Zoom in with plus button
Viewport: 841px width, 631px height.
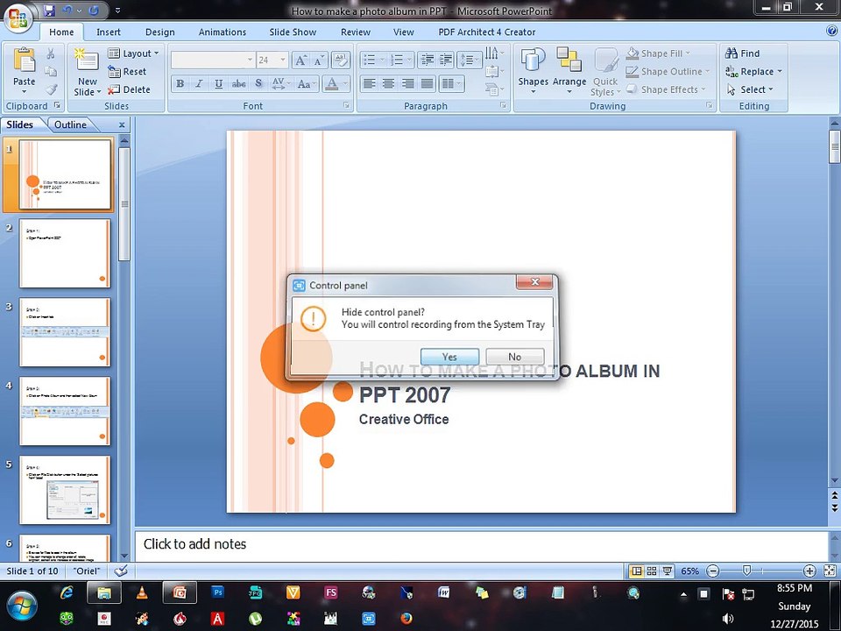coord(809,571)
